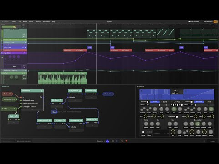Expand Distortion node chevron

[x=45, y=127]
